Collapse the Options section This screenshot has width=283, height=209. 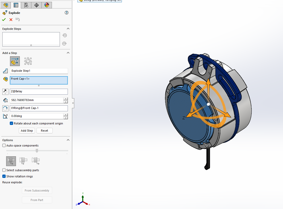[68, 140]
